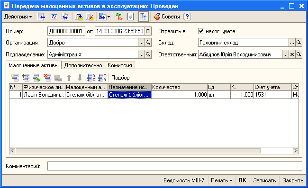Click the magnifier next to Организация
This screenshot has height=188, width=308.
[148, 43]
